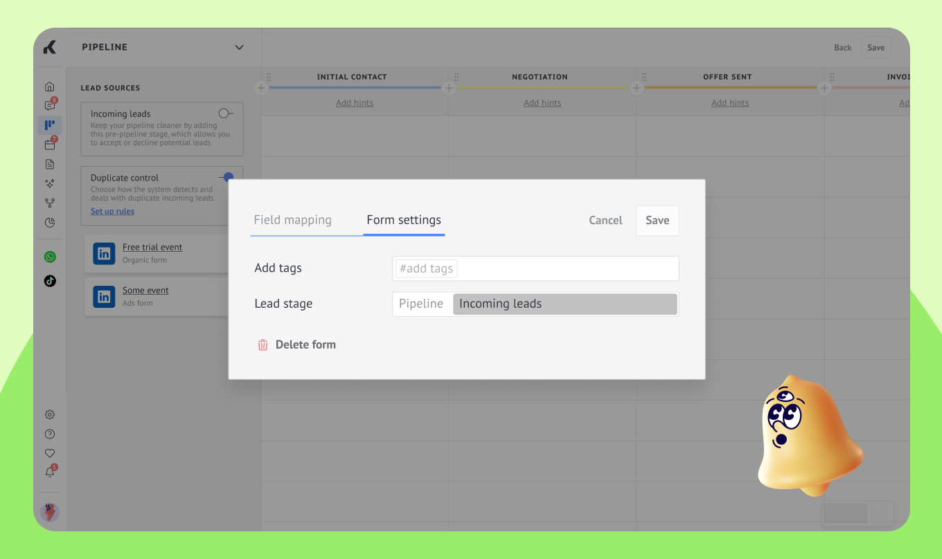Click the Set up rules link
Image resolution: width=942 pixels, height=559 pixels.
coord(112,212)
